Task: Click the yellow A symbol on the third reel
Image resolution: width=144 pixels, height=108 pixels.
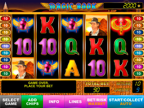Action: point(72,68)
